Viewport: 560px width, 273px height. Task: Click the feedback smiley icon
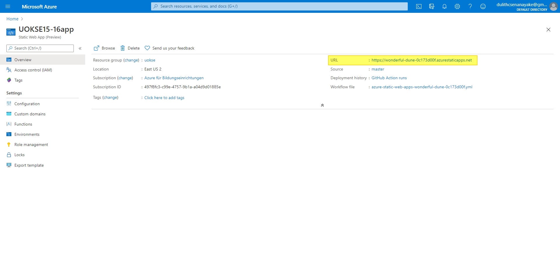(x=483, y=6)
